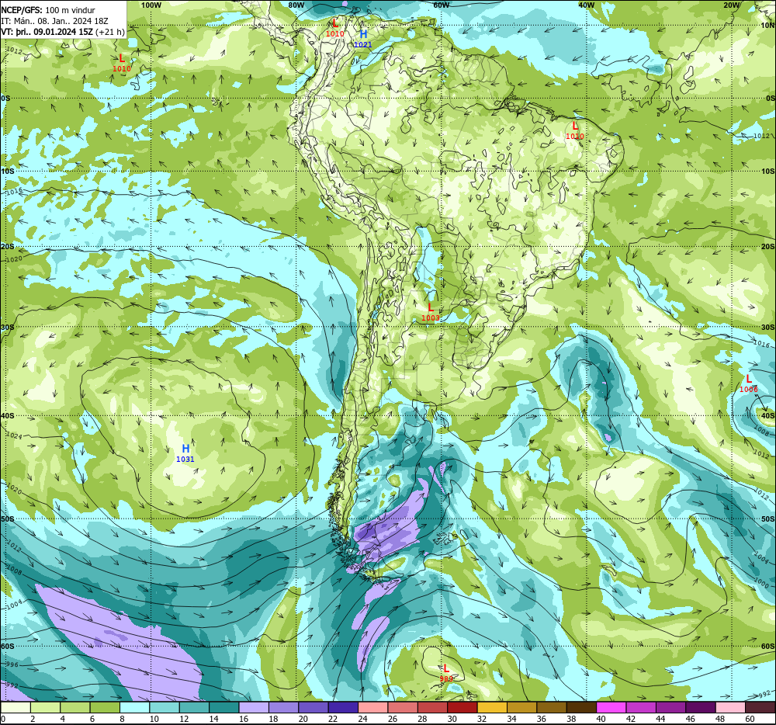Click the 10N latitude label
This screenshot has height=725, width=776.
click(x=767, y=26)
